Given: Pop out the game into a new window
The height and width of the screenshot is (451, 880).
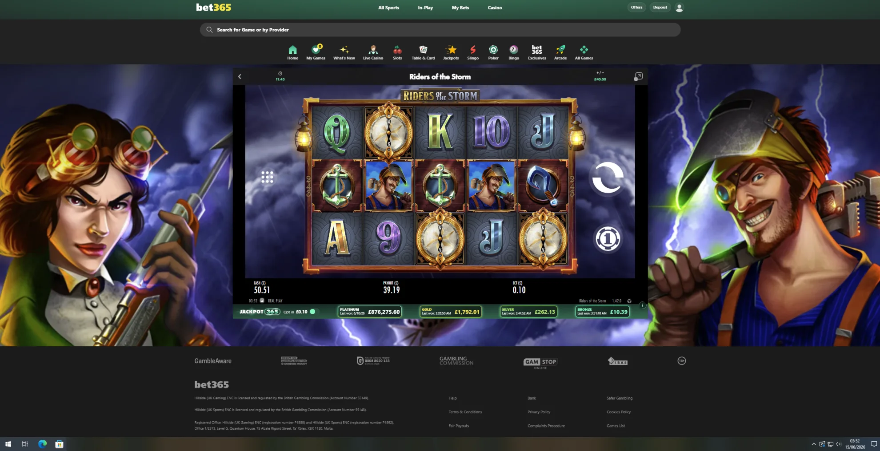Looking at the screenshot, I should 638,76.
